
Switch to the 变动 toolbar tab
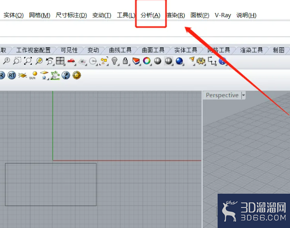click(94, 50)
